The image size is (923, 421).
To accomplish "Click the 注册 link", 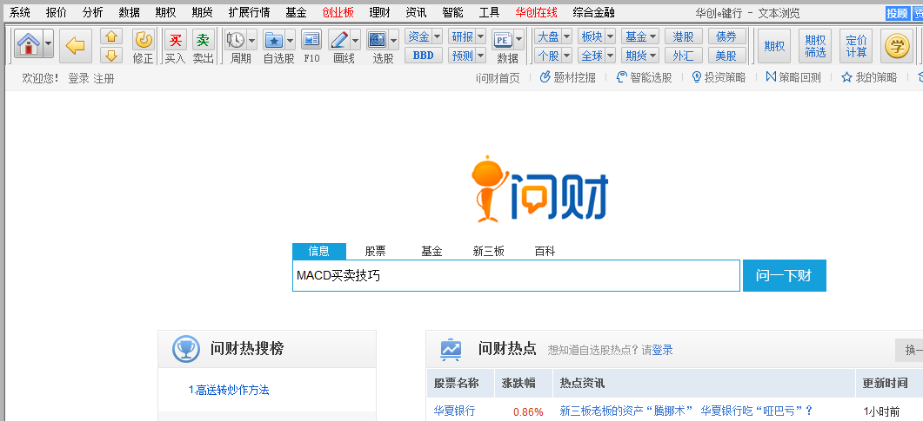I will click(104, 78).
